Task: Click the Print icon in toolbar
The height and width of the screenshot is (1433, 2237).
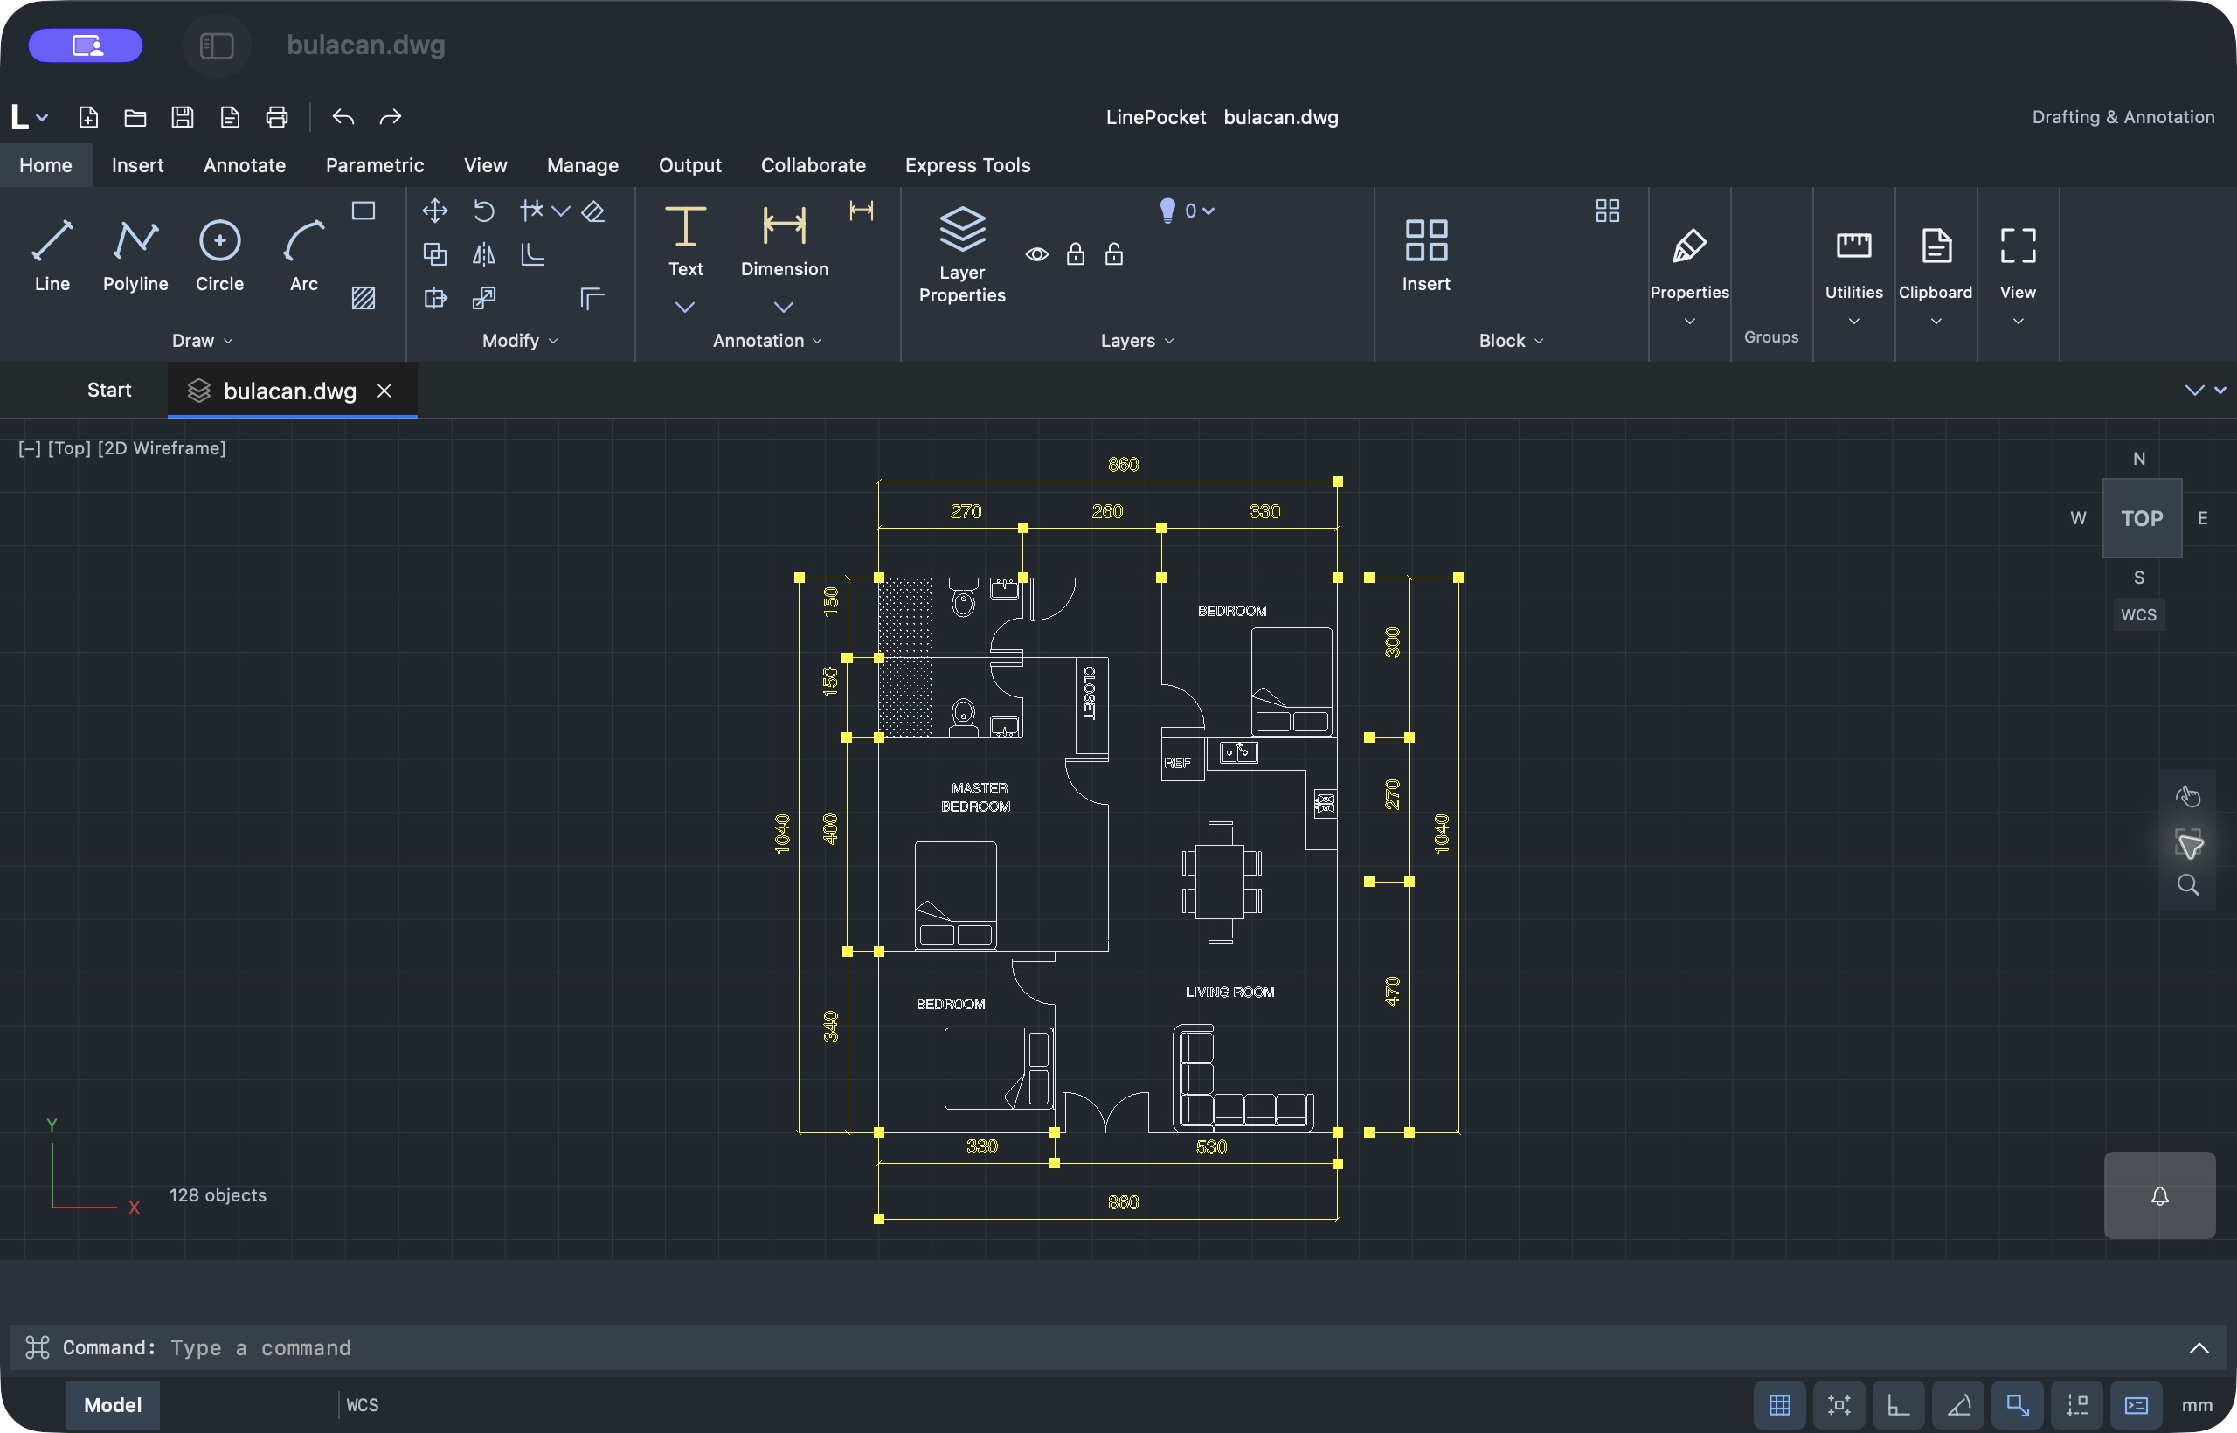Action: [x=276, y=117]
